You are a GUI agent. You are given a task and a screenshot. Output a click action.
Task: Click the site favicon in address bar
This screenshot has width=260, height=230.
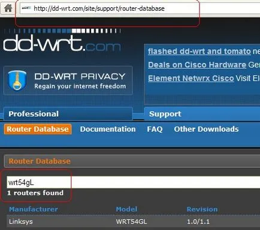[x=26, y=8]
